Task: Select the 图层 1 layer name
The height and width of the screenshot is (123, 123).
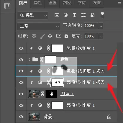Action: (67, 94)
